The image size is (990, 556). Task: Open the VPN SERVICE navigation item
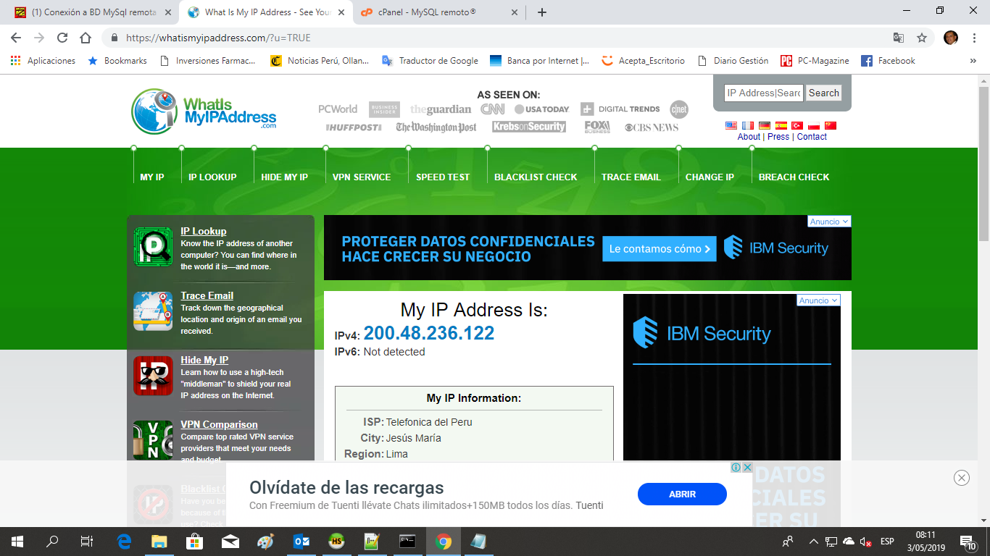tap(362, 177)
